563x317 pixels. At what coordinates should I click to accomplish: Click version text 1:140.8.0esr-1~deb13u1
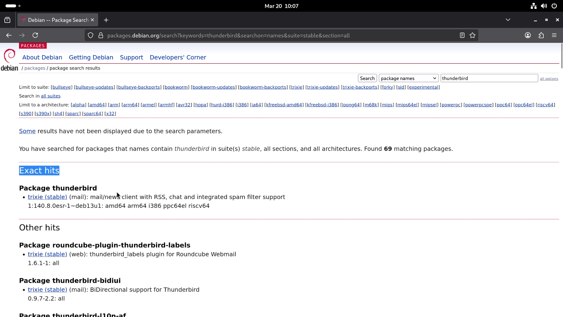click(65, 206)
